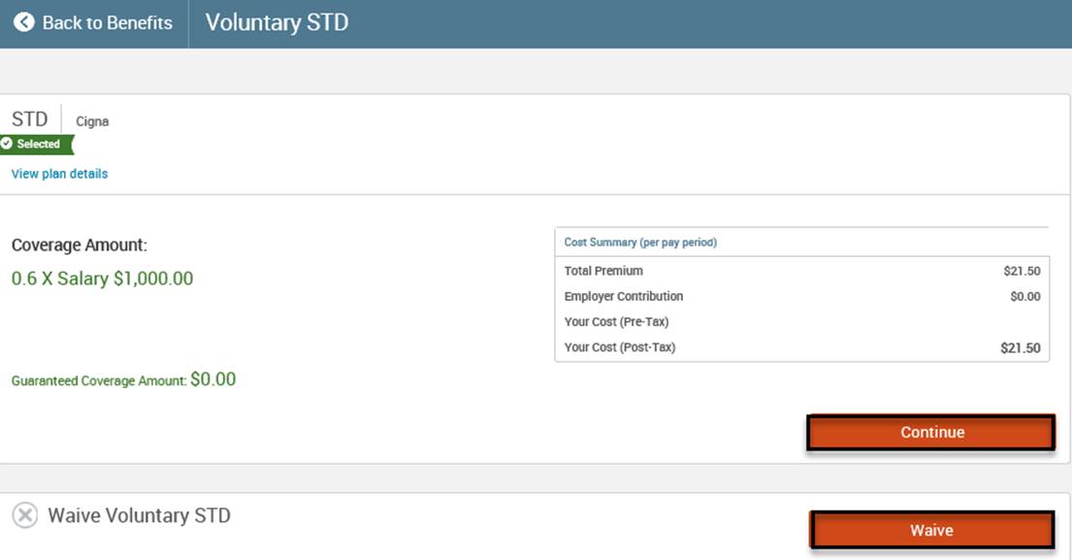Select the 0.6 X Salary coverage value
1072x560 pixels.
coord(102,279)
